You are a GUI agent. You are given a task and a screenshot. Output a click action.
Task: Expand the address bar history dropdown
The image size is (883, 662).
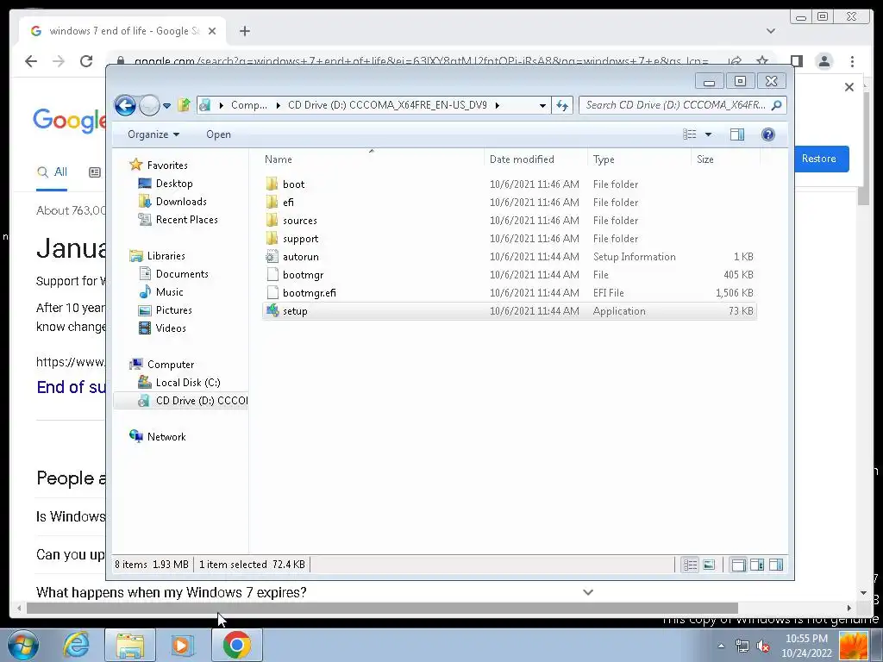(x=542, y=105)
